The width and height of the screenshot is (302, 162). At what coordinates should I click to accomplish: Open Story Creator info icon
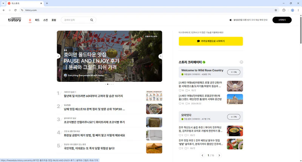coord(241,62)
